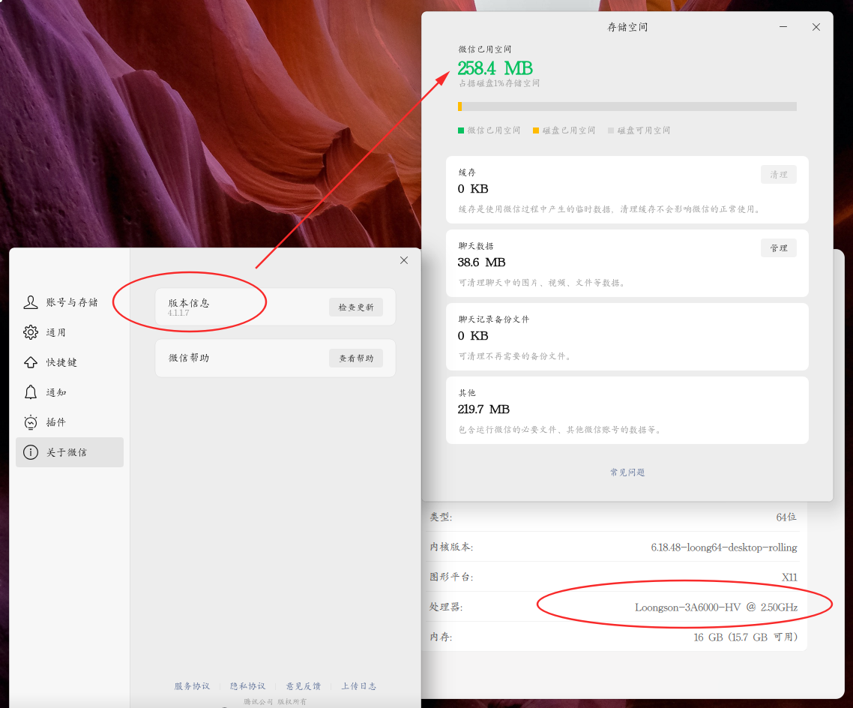853x708 pixels.
Task: Click the 其他 heading in storage window
Action: click(467, 393)
